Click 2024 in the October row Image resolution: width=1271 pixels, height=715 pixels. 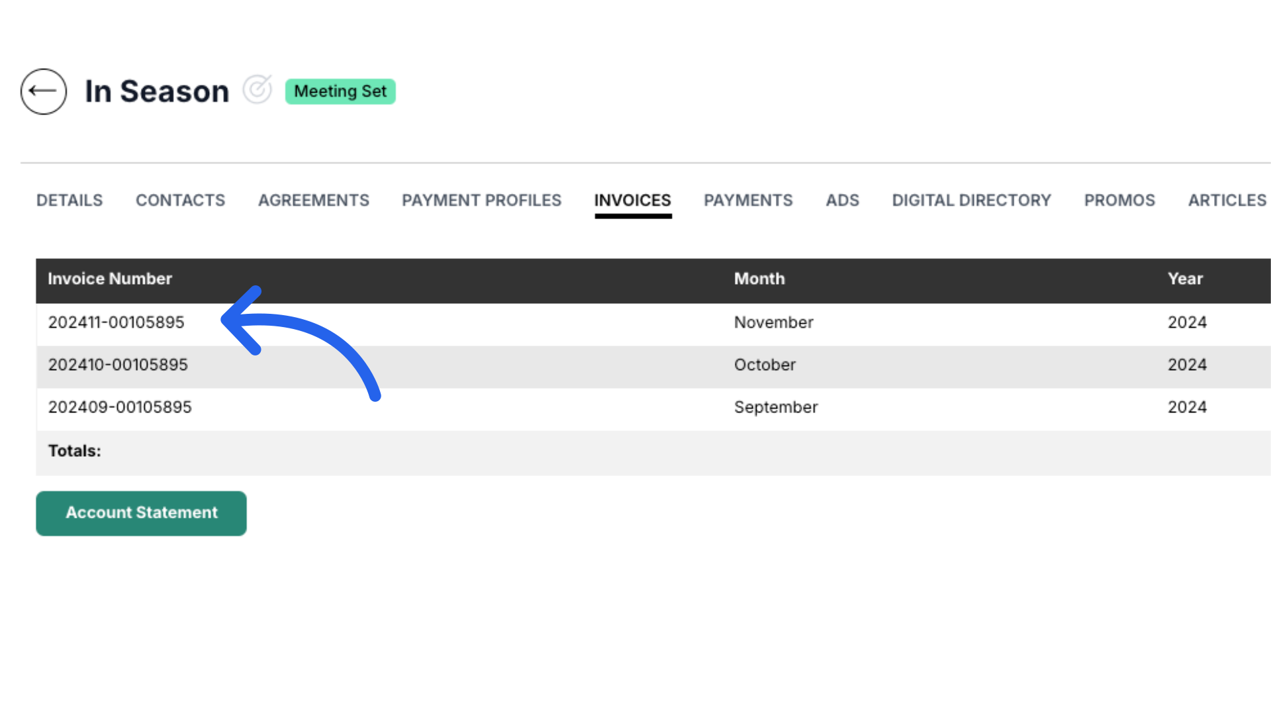(x=1187, y=365)
